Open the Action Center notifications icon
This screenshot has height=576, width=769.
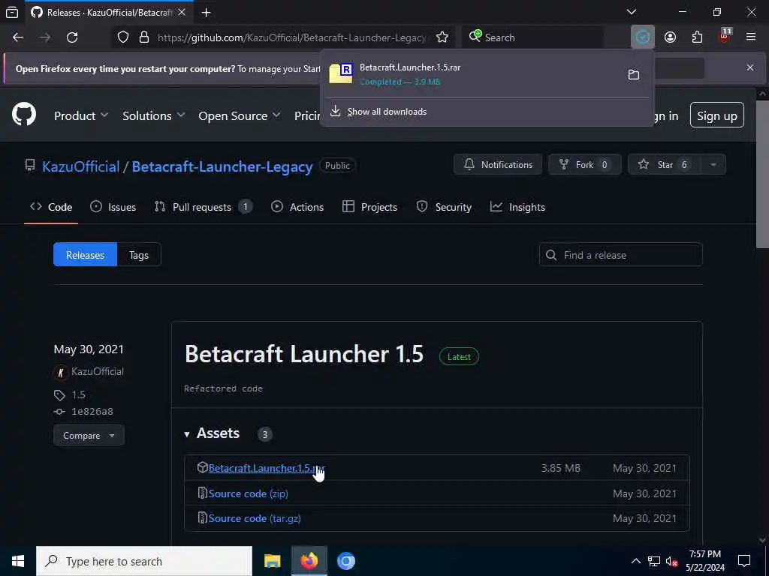744,561
